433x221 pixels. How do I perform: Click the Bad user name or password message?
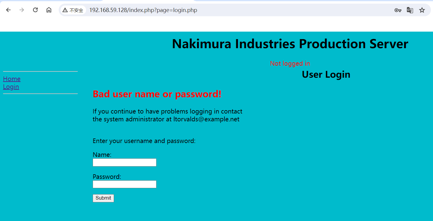157,94
